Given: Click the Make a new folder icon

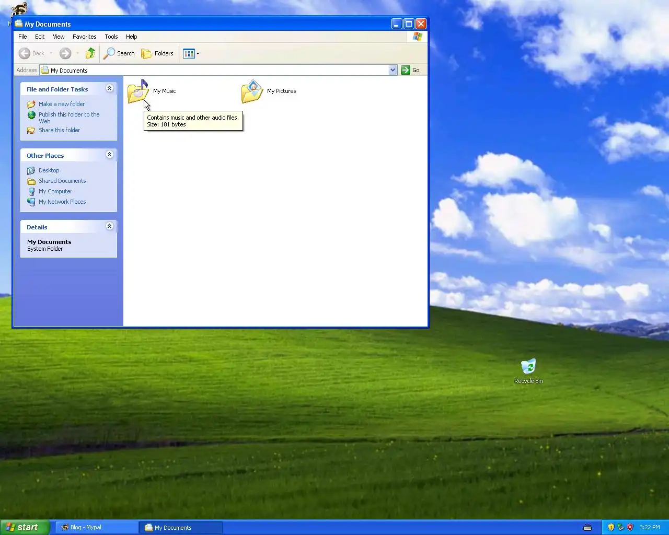Looking at the screenshot, I should 31,104.
